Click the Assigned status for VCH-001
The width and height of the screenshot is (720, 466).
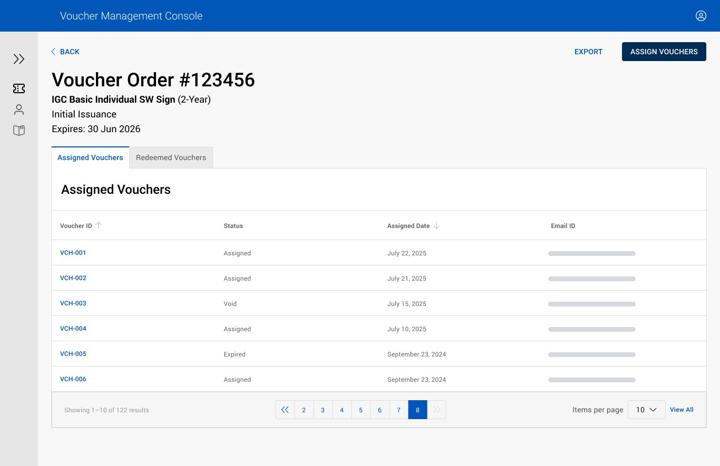[x=237, y=253]
